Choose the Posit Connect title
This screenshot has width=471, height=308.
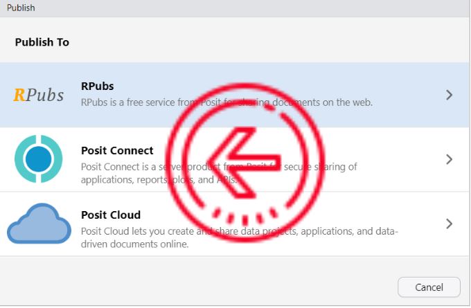[x=117, y=151]
